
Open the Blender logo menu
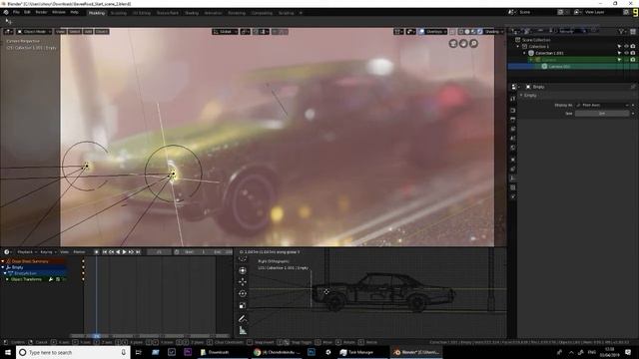click(x=6, y=13)
